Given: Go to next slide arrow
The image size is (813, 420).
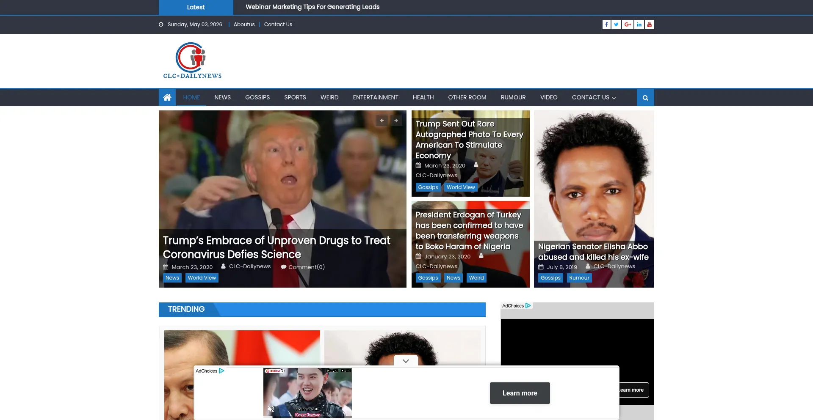Looking at the screenshot, I should (396, 121).
